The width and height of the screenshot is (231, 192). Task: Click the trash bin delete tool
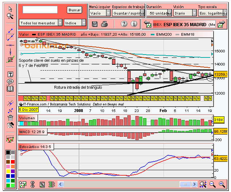click(x=10, y=118)
